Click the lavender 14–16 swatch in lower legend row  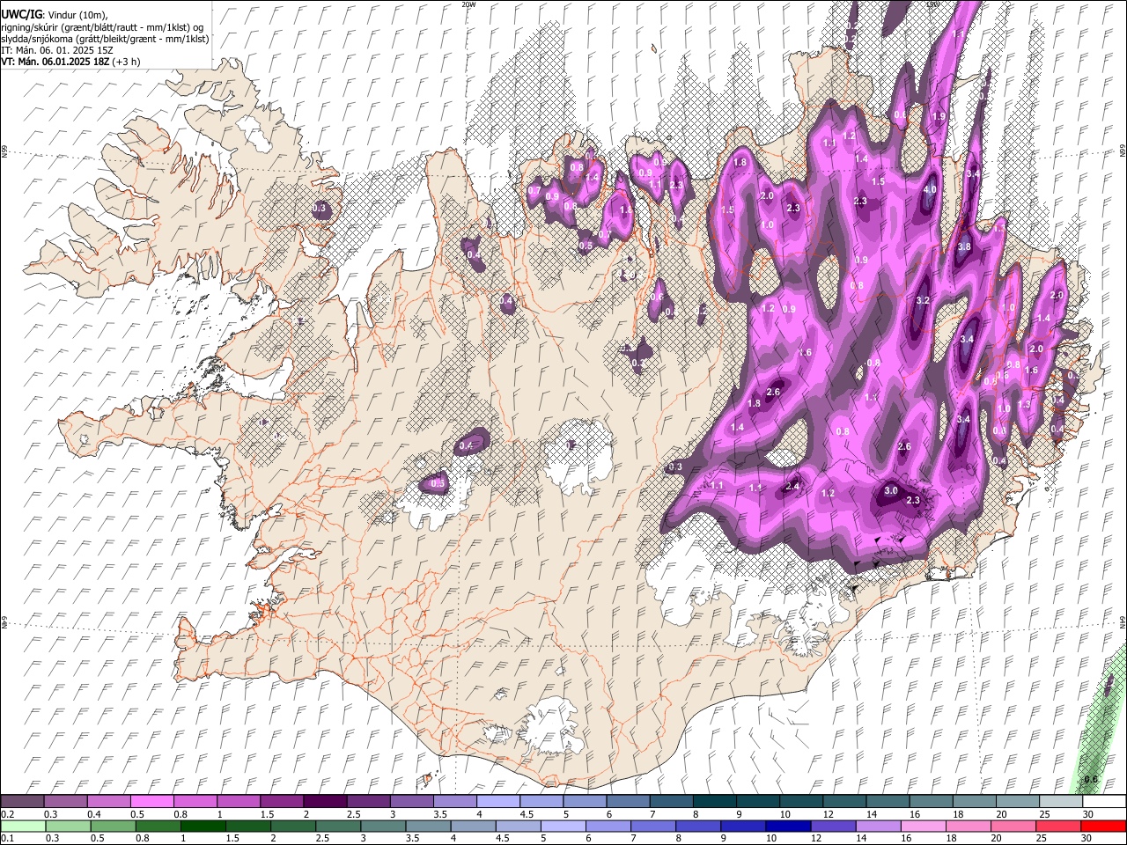877,827
